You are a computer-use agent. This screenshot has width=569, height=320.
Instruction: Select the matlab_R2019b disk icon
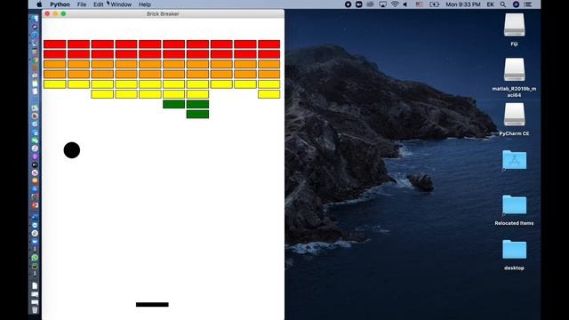(x=514, y=69)
